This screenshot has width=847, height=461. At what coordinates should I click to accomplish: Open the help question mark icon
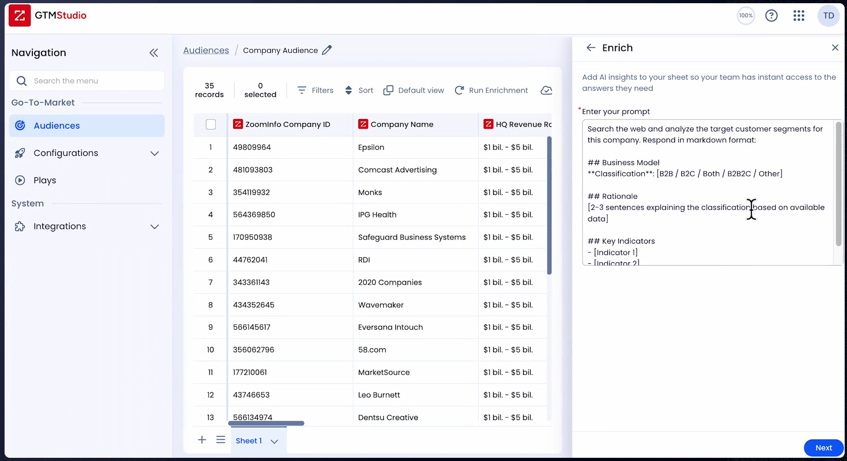point(771,16)
